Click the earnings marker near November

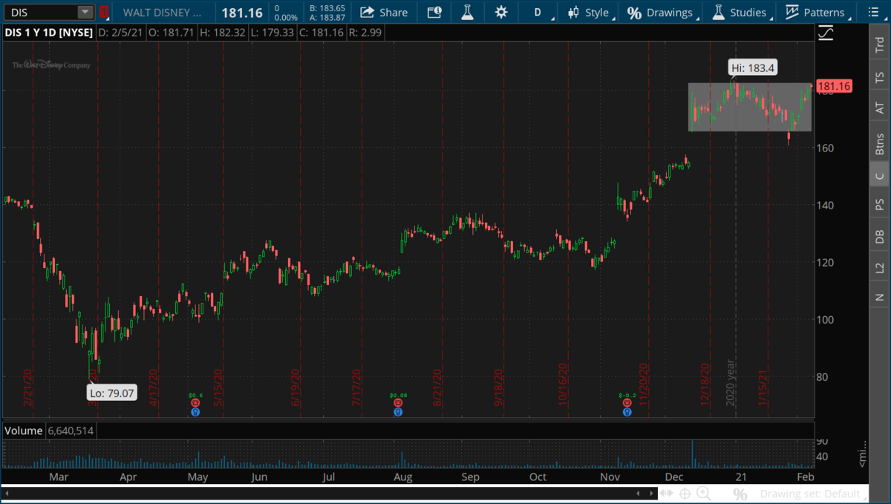pos(627,402)
